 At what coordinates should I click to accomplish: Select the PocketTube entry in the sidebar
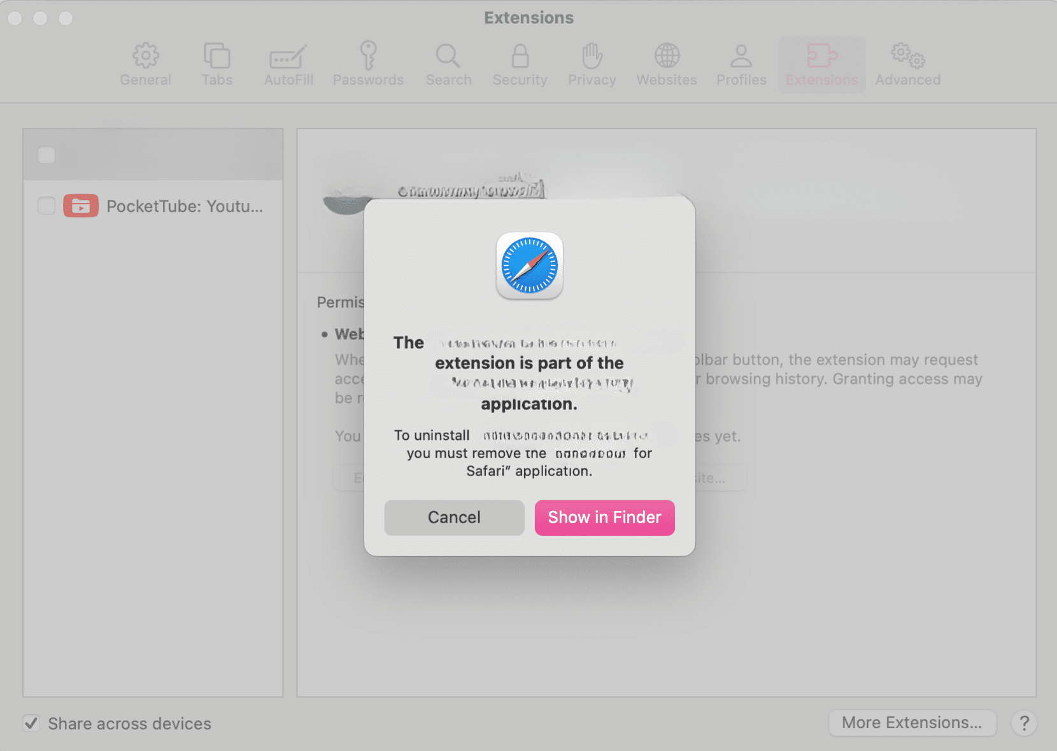(x=185, y=206)
